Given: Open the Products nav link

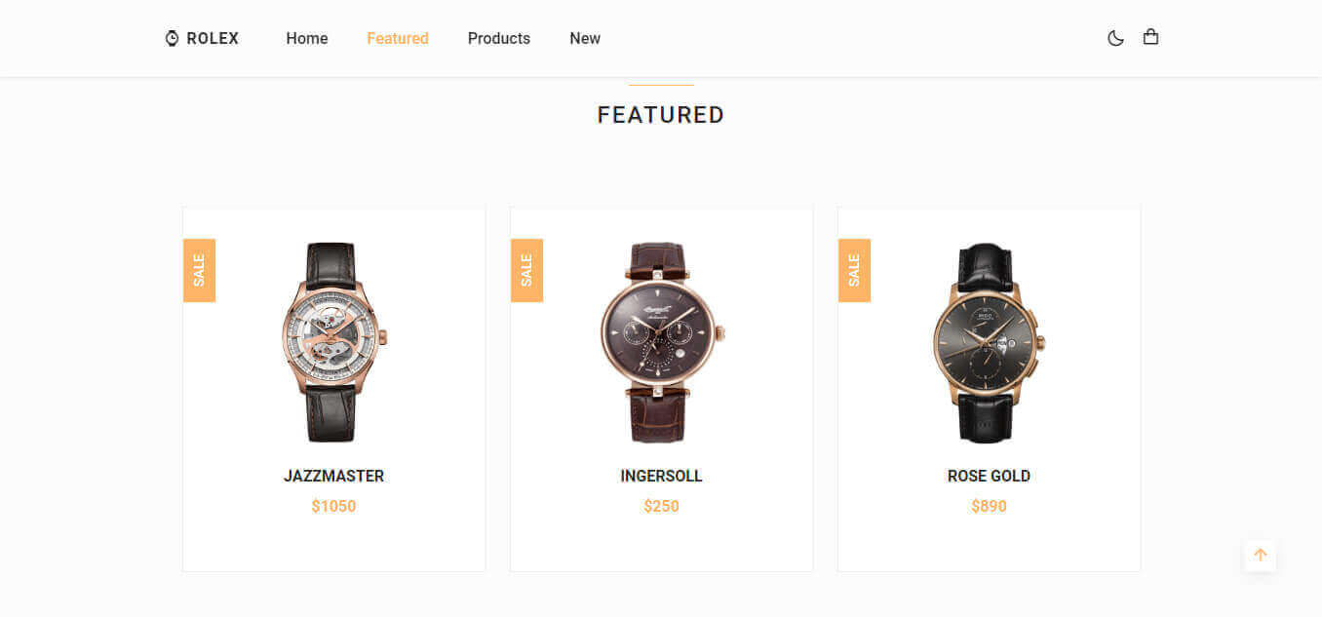Looking at the screenshot, I should (499, 38).
